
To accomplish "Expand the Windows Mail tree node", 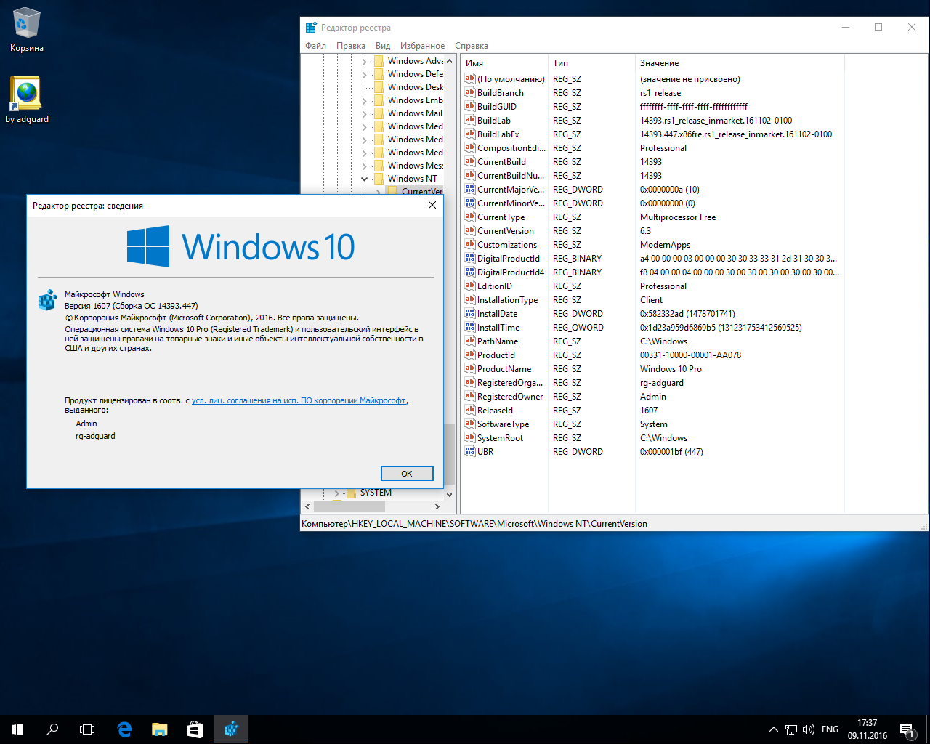I will [364, 114].
